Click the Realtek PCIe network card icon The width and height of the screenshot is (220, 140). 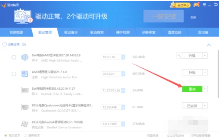point(25,91)
